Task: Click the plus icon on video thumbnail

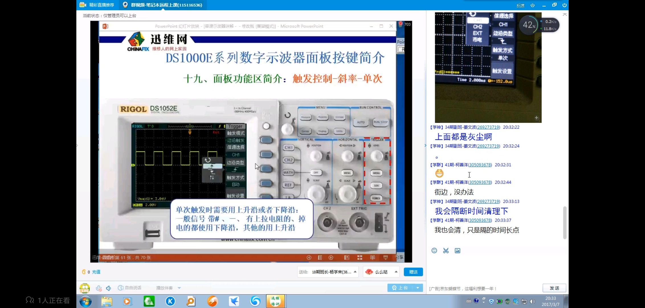Action: pos(536,118)
